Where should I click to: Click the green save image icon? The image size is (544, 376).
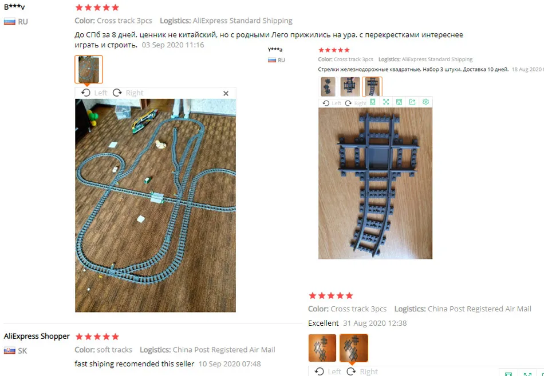[x=399, y=102]
